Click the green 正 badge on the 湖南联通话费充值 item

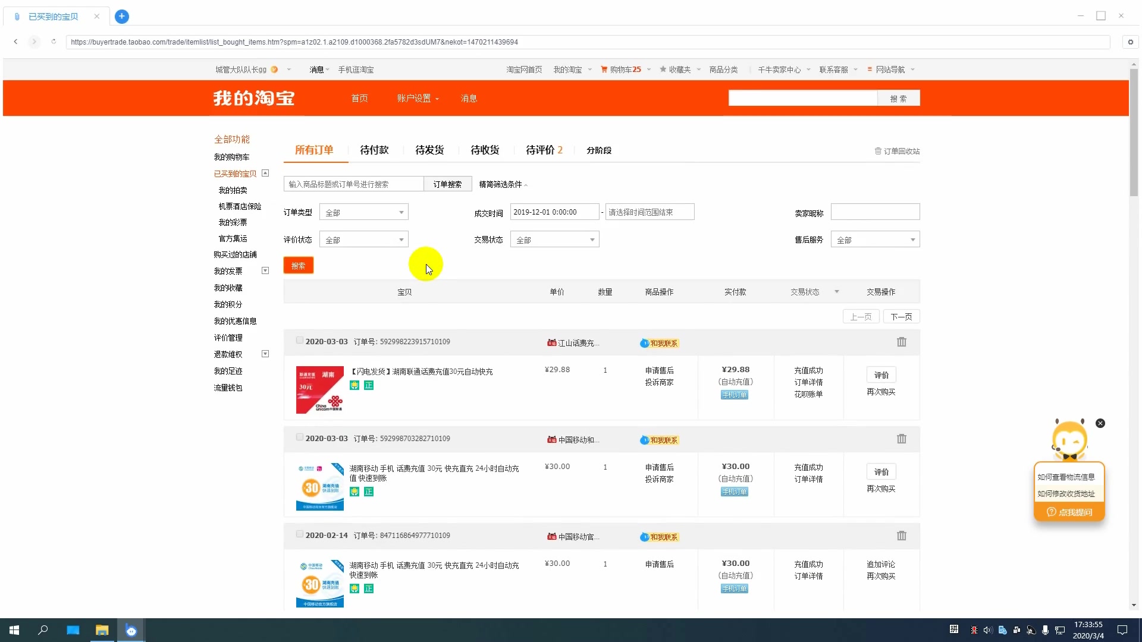click(x=369, y=385)
